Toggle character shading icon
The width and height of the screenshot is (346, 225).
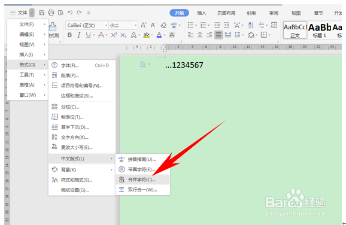[x=172, y=35]
